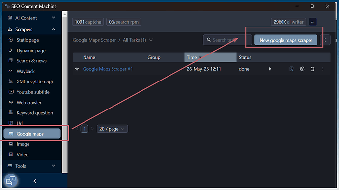
Task: Select the Web crawler item
Action: pyautogui.click(x=29, y=102)
